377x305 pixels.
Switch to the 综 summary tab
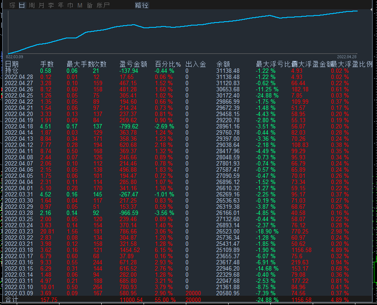coord(12,5)
